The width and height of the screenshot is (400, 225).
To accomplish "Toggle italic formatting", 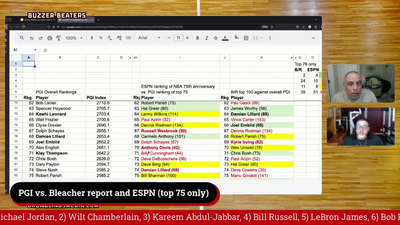I will (x=207, y=38).
